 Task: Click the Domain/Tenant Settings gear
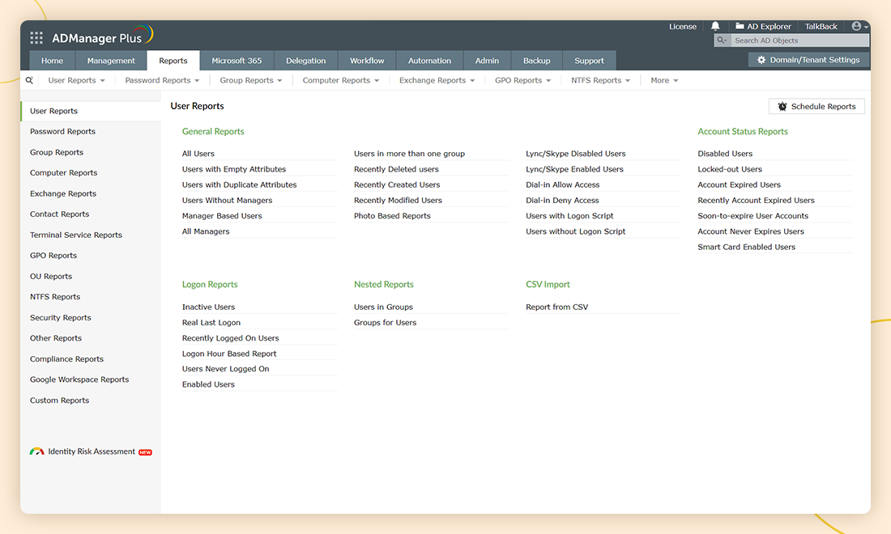[761, 60]
